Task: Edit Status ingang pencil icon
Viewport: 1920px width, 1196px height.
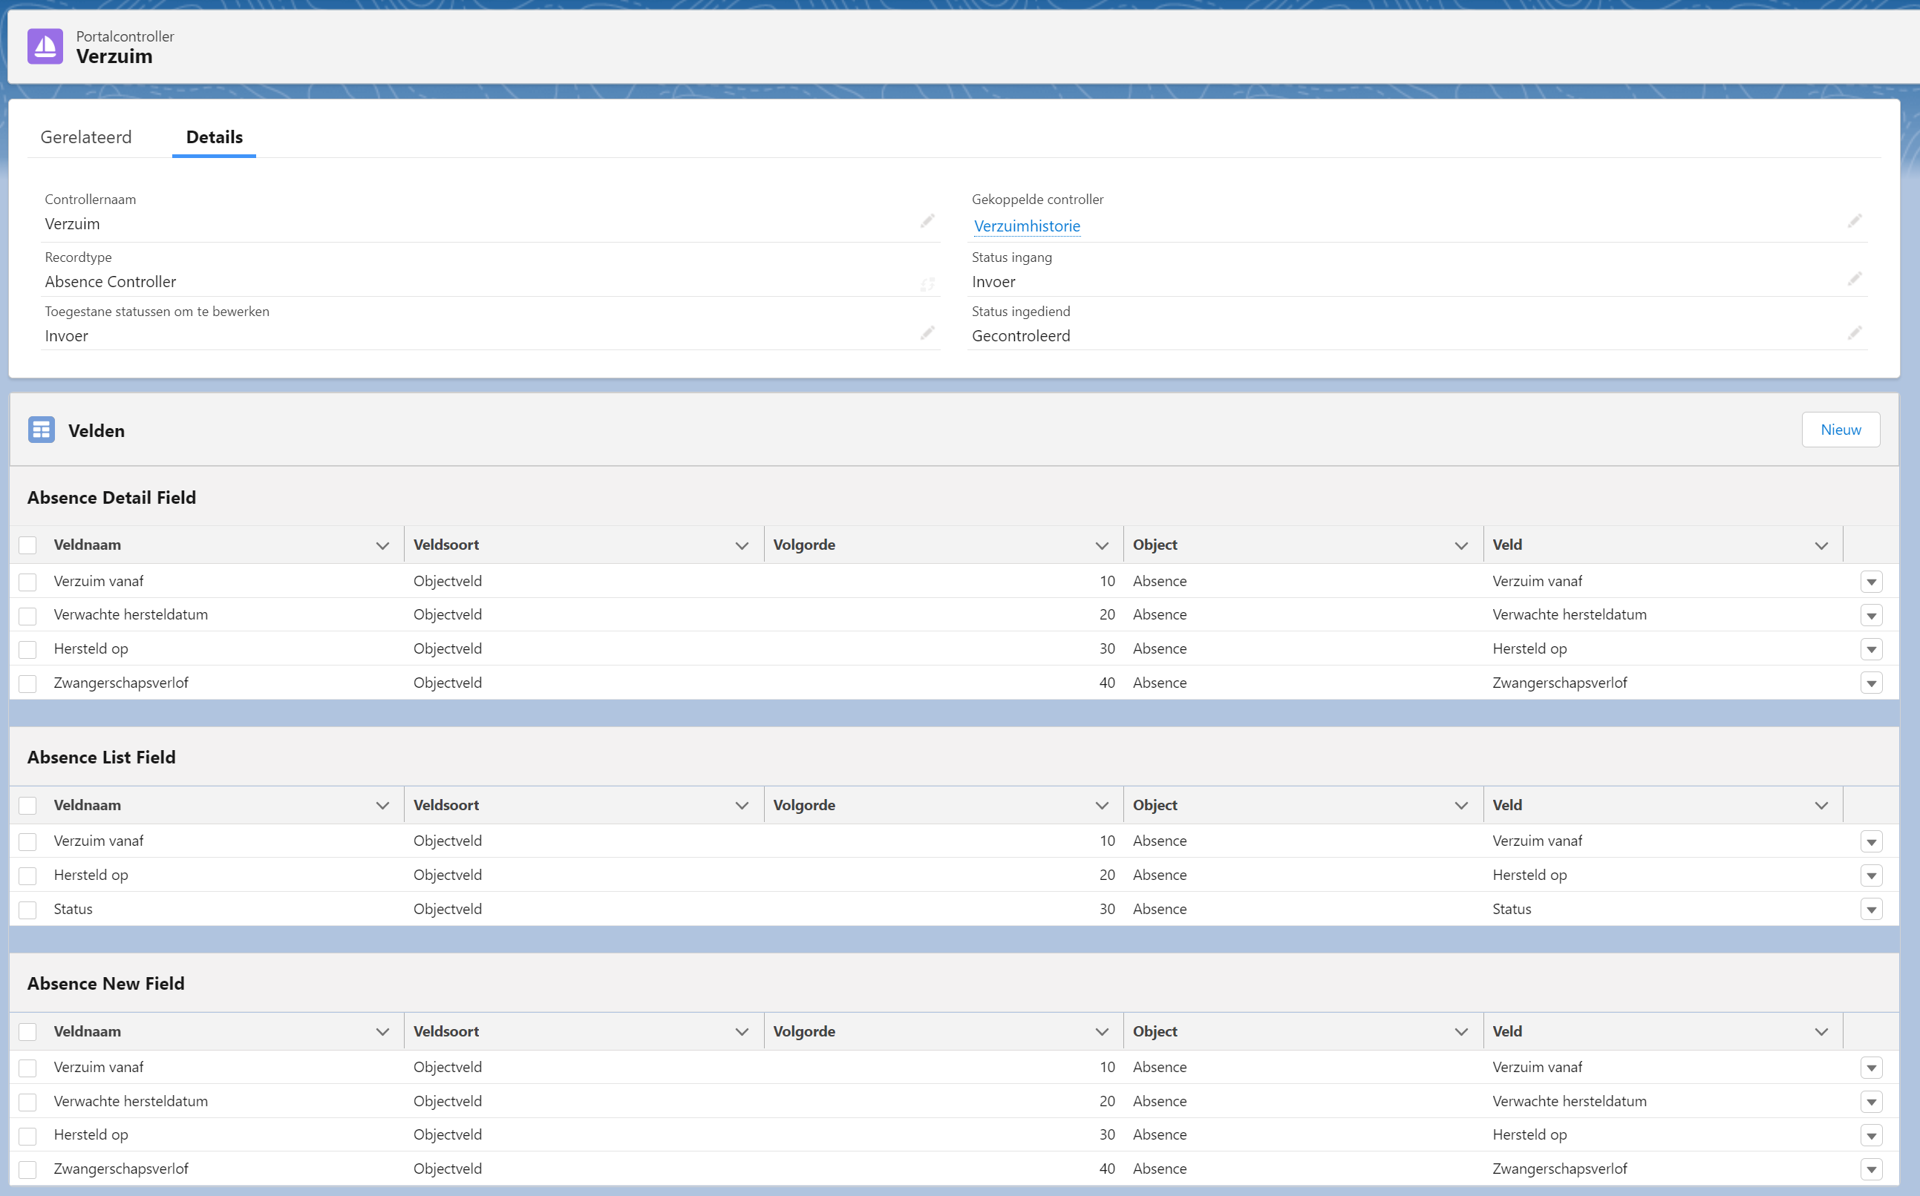Action: pos(1855,279)
